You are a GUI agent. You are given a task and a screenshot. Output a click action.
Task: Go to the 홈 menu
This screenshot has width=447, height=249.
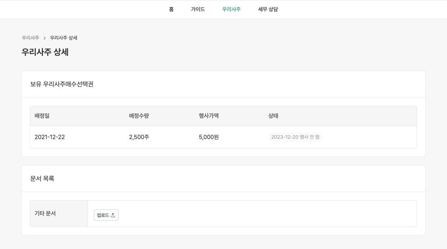[171, 9]
